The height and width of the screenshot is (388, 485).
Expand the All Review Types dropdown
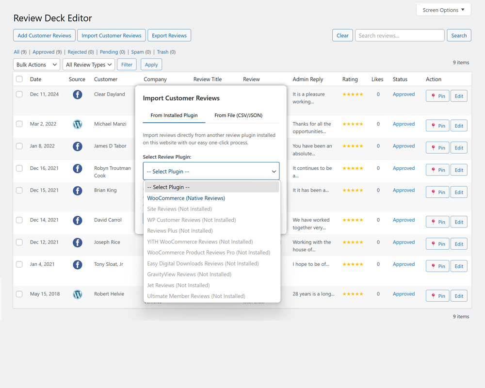click(89, 65)
